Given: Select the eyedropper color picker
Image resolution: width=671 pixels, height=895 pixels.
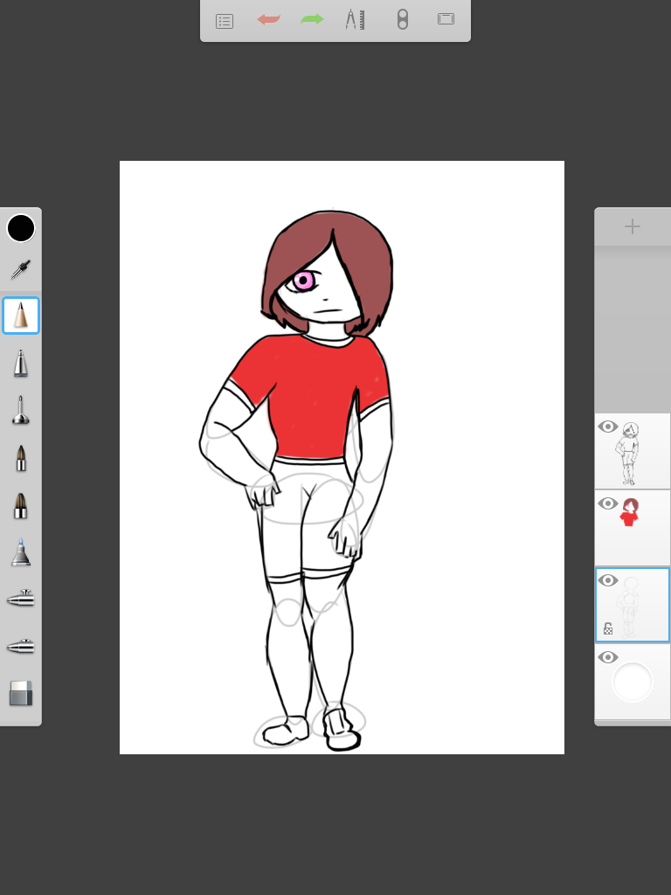Looking at the screenshot, I should coord(21,270).
